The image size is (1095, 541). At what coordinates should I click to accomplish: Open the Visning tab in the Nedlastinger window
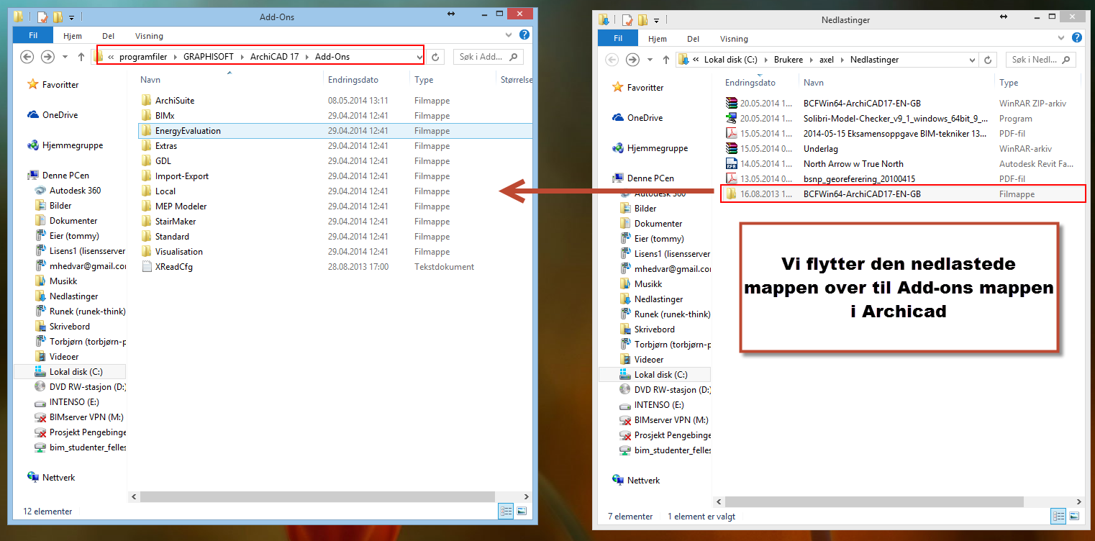click(x=734, y=39)
